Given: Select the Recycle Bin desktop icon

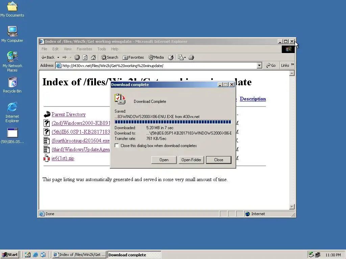Looking at the screenshot, I should coord(12,85).
